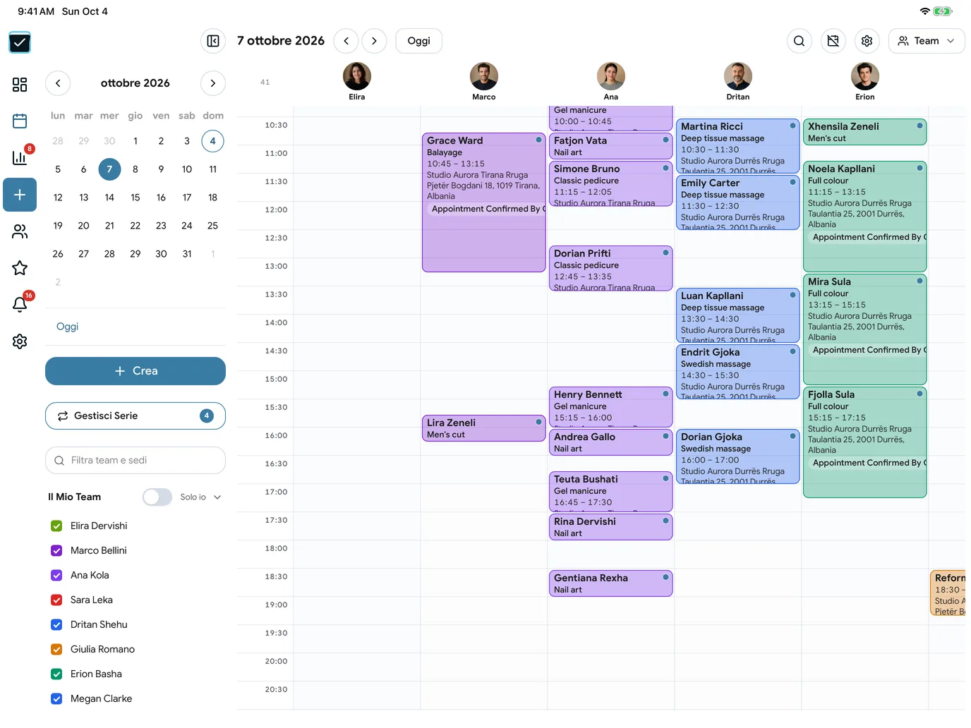Go to next day arrow near date
This screenshot has width=971, height=728.
tap(374, 41)
